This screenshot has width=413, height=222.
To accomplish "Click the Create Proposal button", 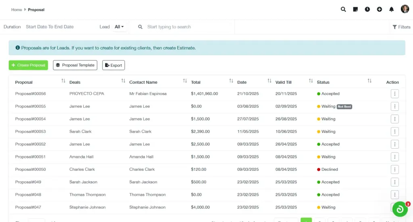I will pos(28,65).
